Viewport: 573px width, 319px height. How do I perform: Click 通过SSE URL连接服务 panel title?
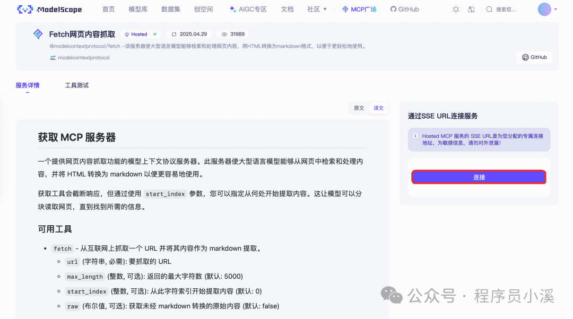(442, 116)
